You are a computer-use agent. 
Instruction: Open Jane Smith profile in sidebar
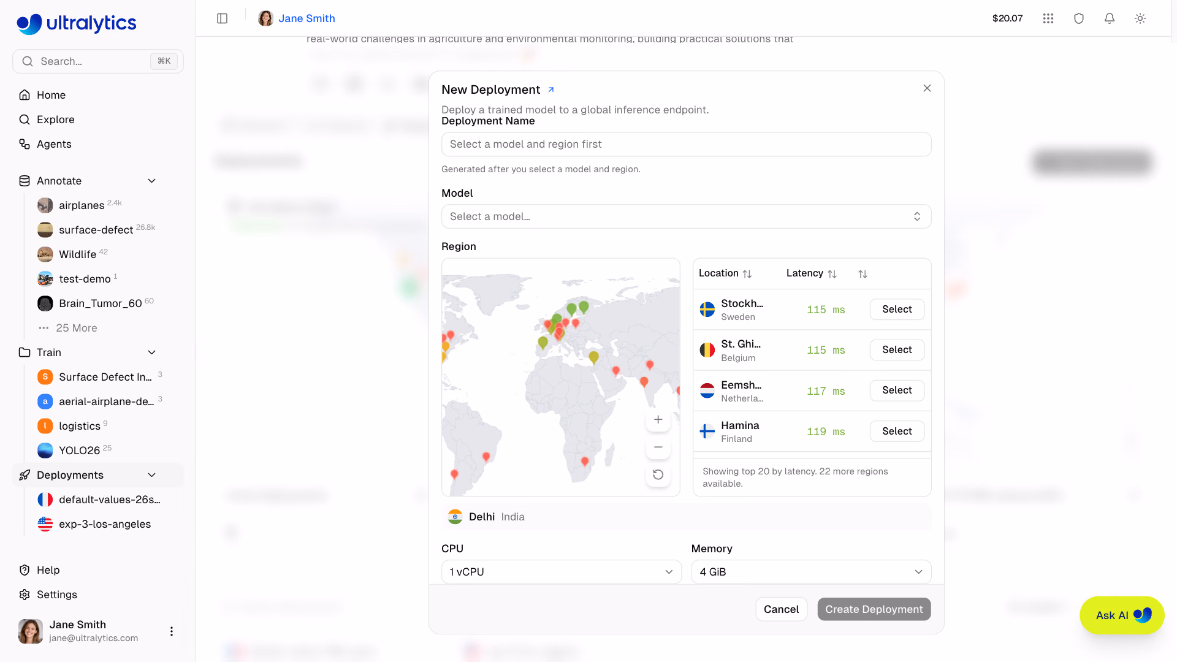click(x=80, y=631)
